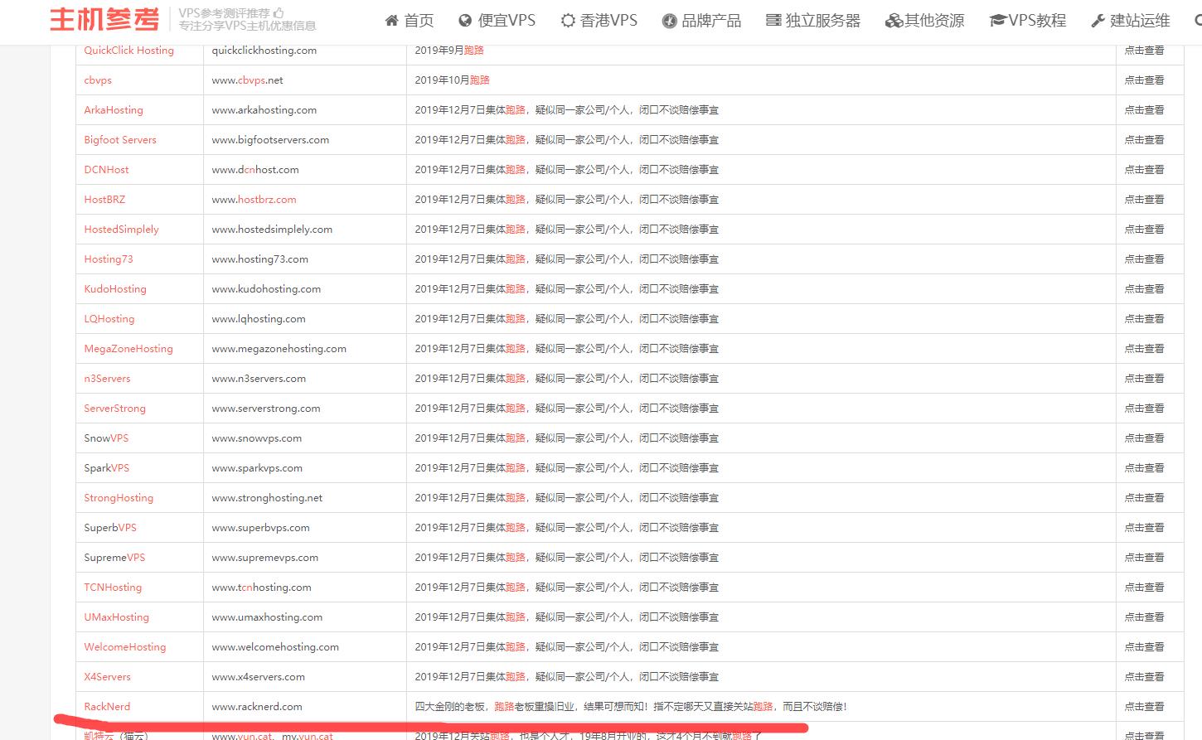Viewport: 1202px width, 740px height.
Task: Click 点击查看 in the QuickClick Hosting row
Action: point(1144,51)
